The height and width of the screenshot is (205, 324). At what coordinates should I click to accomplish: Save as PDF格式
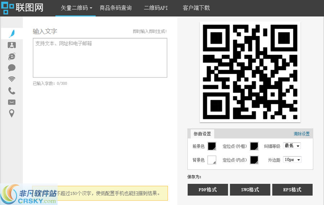pos(208,190)
